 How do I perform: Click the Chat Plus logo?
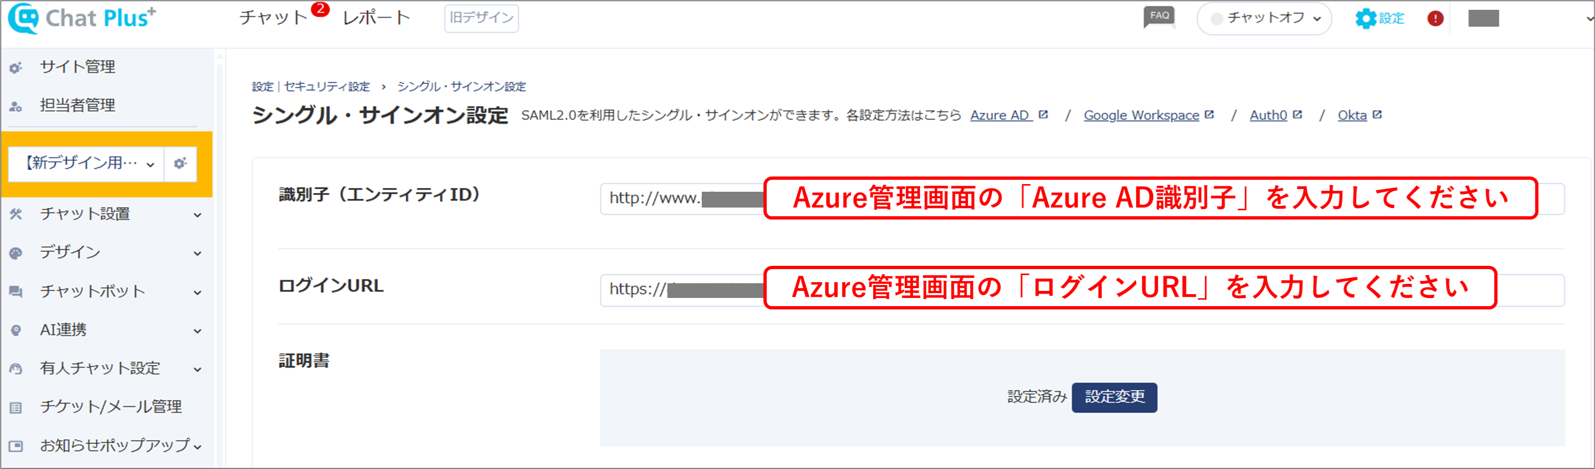tap(82, 18)
